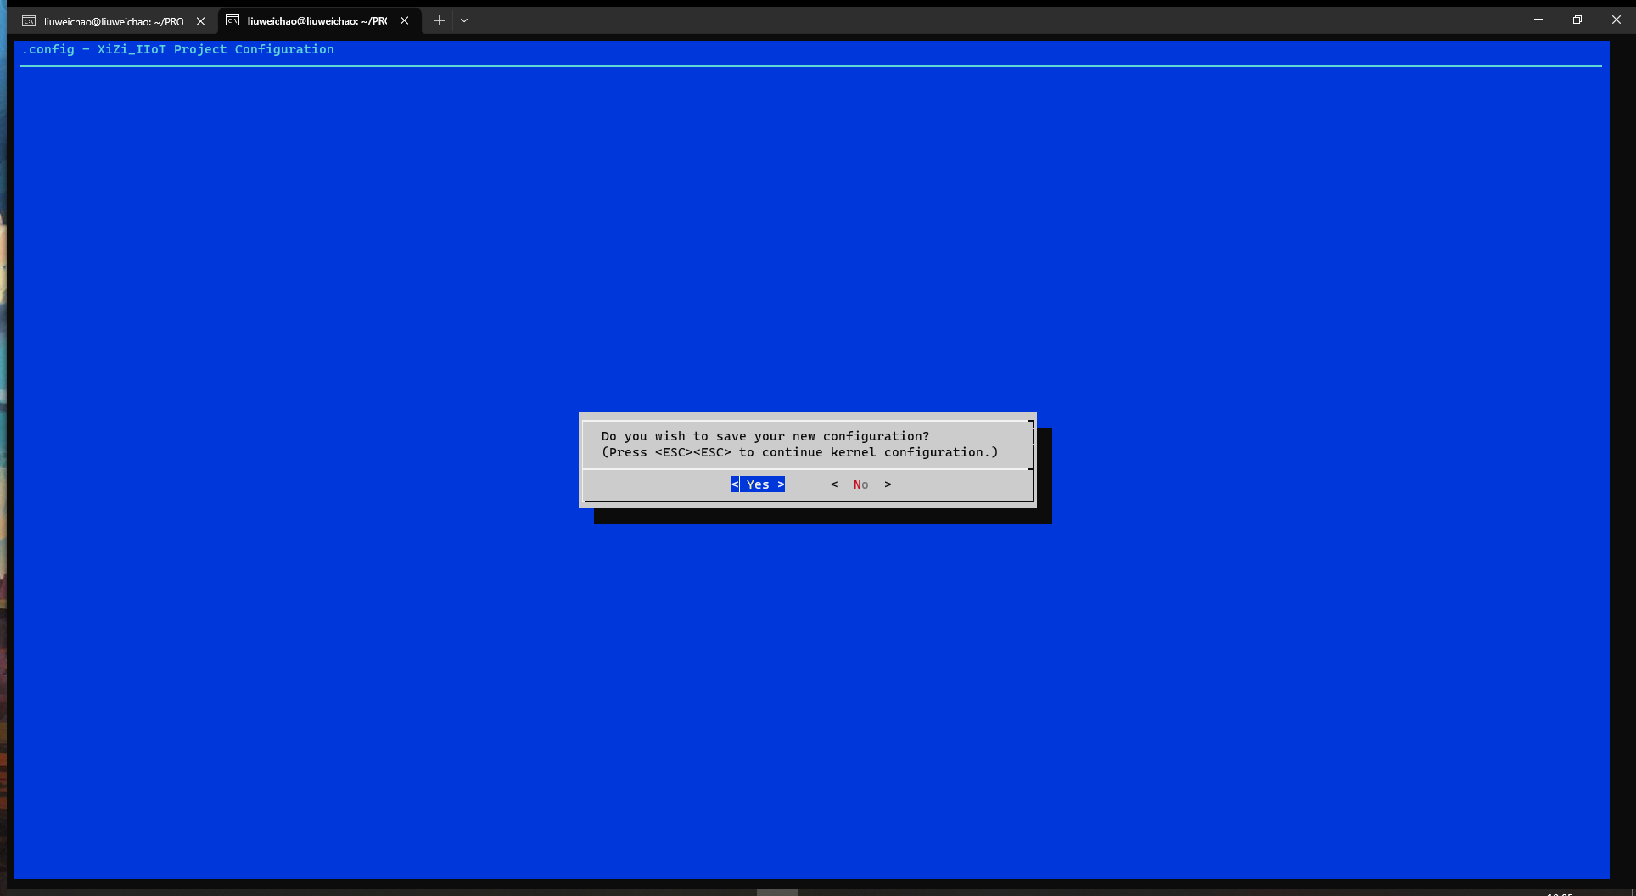Close the second terminal tab

click(x=405, y=21)
